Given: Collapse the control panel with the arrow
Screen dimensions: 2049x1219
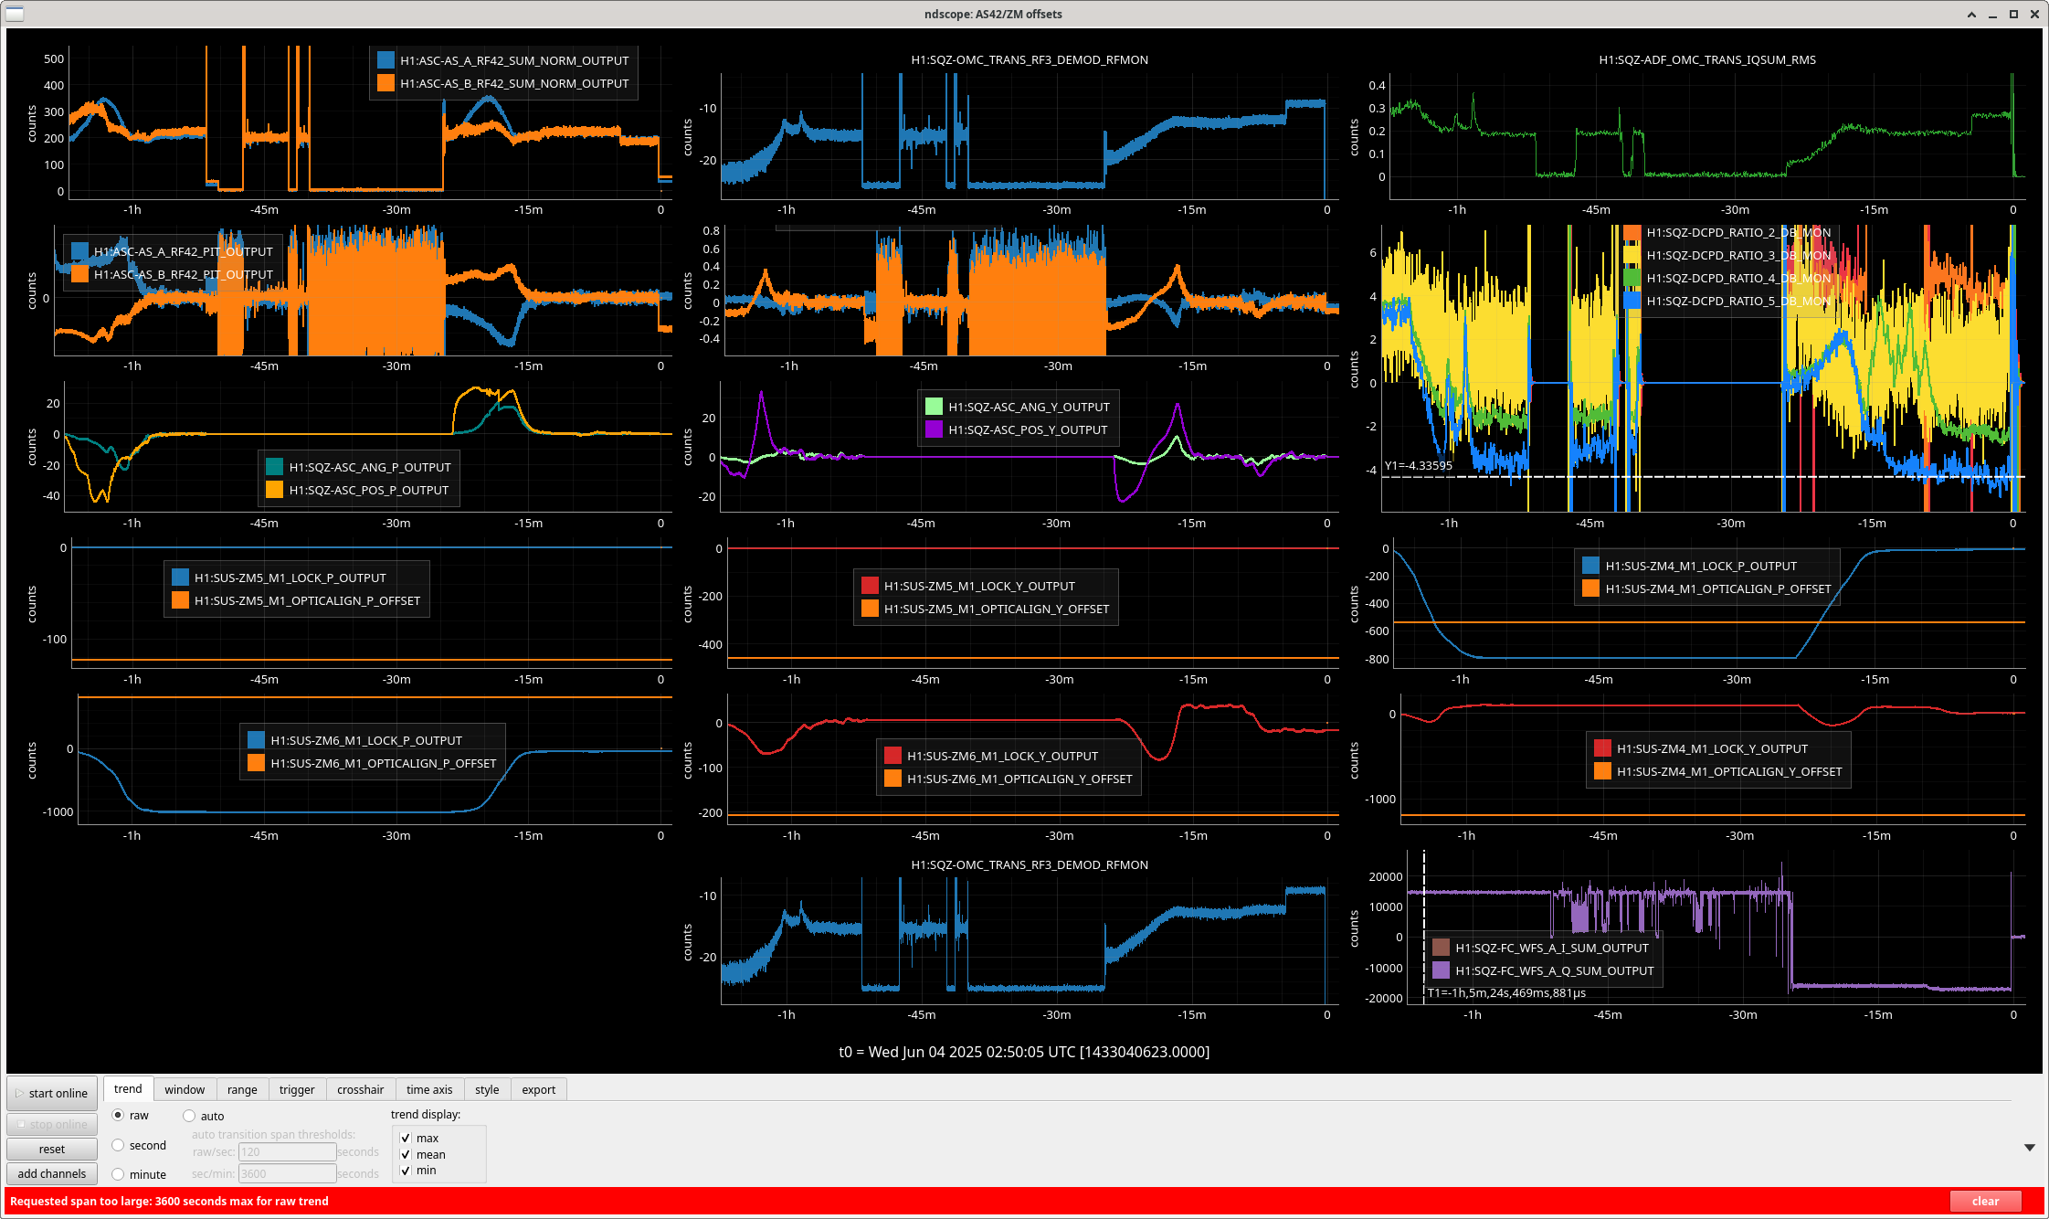Looking at the screenshot, I should [2030, 1148].
